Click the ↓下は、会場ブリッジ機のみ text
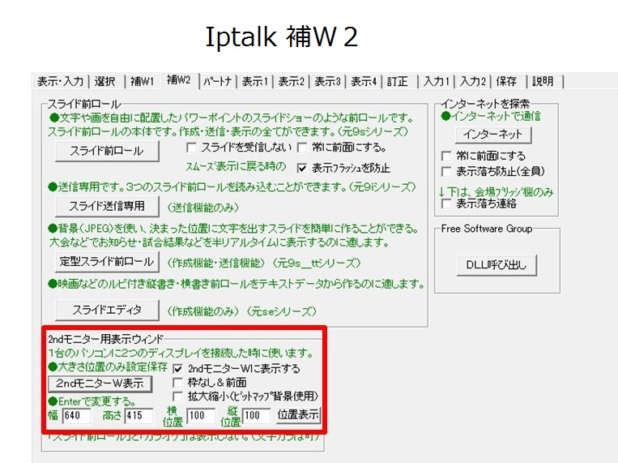Screen dimensions: 618x463 click(x=497, y=192)
